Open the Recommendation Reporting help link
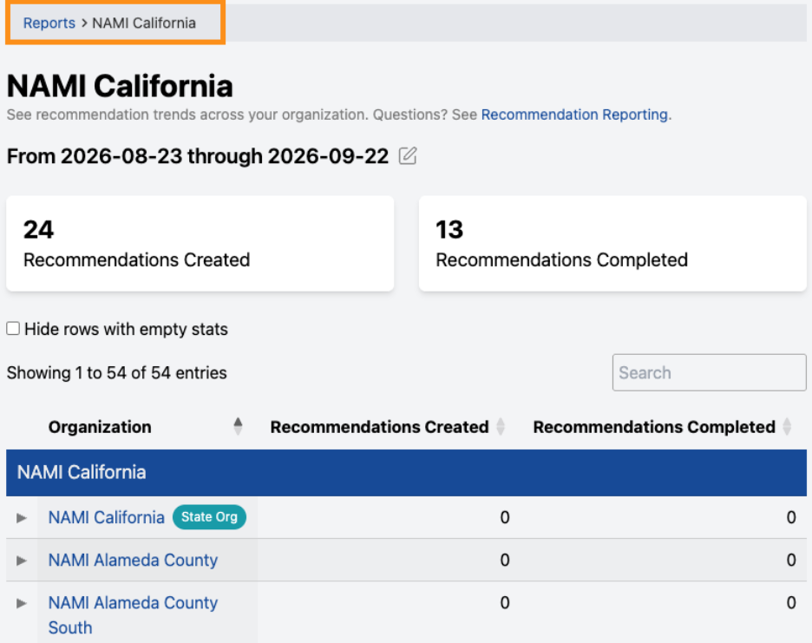Screen dimensions: 812x643 [574, 115]
